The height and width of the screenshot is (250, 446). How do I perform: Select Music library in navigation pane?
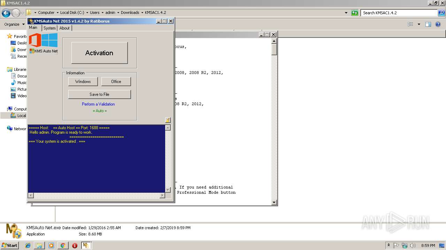[x=19, y=83]
